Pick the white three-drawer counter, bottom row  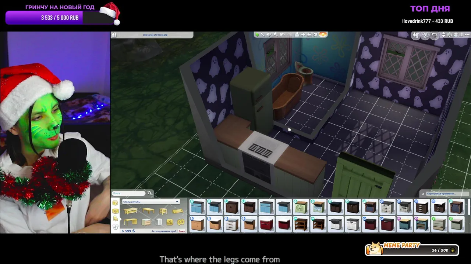tap(232, 224)
